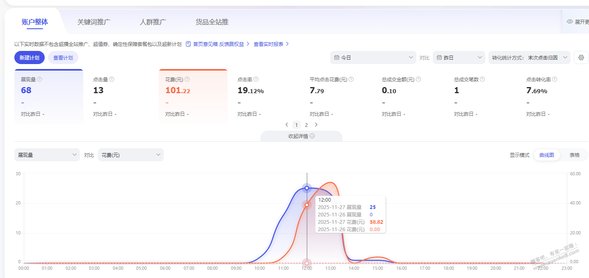Open the 昨日 comparison date dropdown
589x278 pixels.
[x=459, y=58]
